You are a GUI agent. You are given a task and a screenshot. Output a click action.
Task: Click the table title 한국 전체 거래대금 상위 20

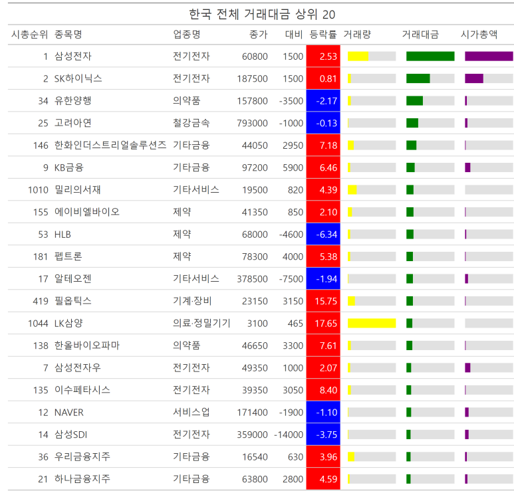[x=262, y=15]
